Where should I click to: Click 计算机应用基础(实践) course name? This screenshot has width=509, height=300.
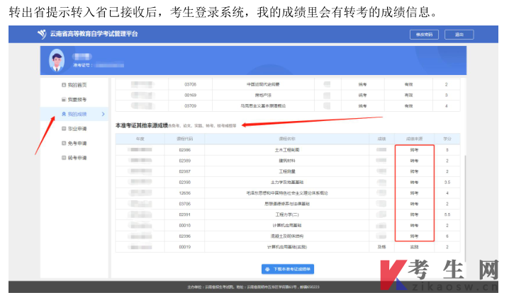tap(287, 247)
